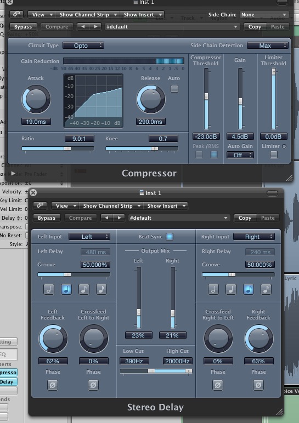The width and height of the screenshot is (299, 423).
Task: Open Auto Gain Off dropdown
Action: 240,155
